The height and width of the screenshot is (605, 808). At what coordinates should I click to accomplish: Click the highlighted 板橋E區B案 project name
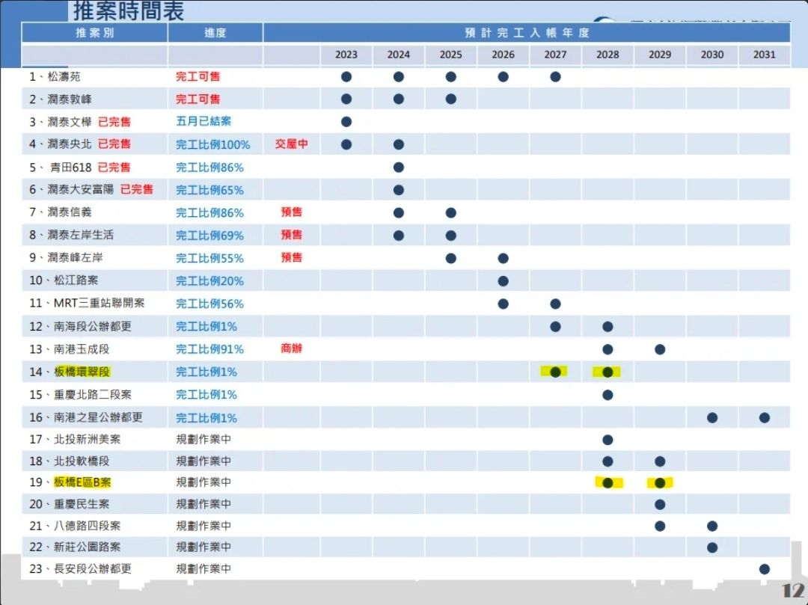(82, 482)
